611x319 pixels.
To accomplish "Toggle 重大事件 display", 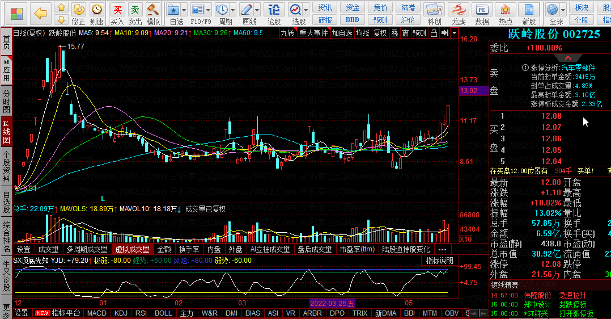I will pyautogui.click(x=313, y=33).
